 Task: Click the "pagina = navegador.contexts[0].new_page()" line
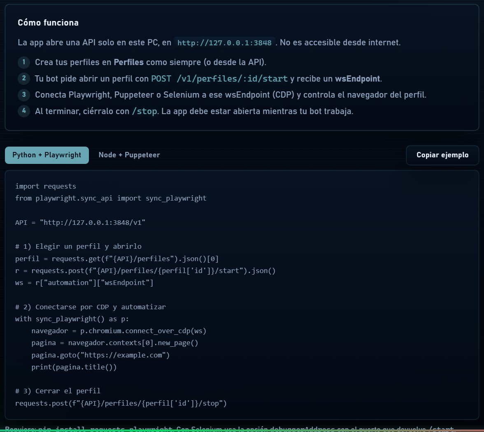tap(115, 343)
